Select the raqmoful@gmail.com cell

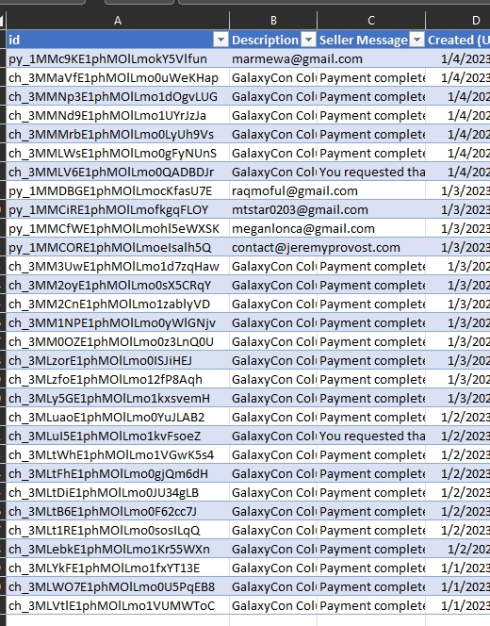[x=273, y=190]
